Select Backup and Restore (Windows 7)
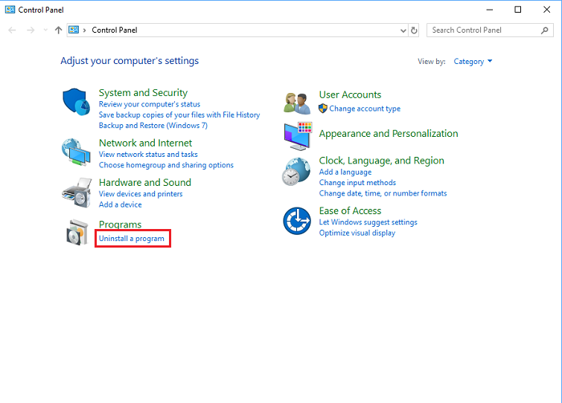The image size is (562, 403). pyautogui.click(x=153, y=126)
